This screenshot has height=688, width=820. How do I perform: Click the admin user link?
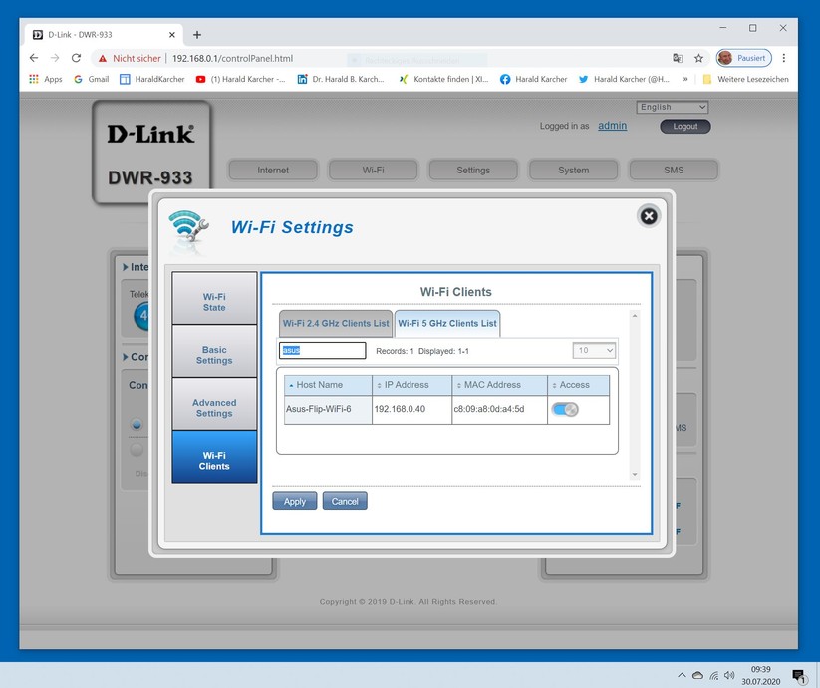pos(613,126)
